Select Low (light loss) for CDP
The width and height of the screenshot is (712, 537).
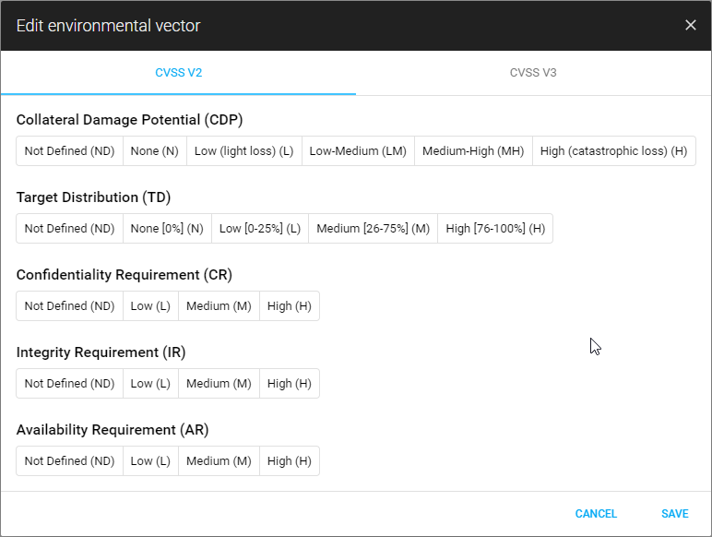pos(243,151)
